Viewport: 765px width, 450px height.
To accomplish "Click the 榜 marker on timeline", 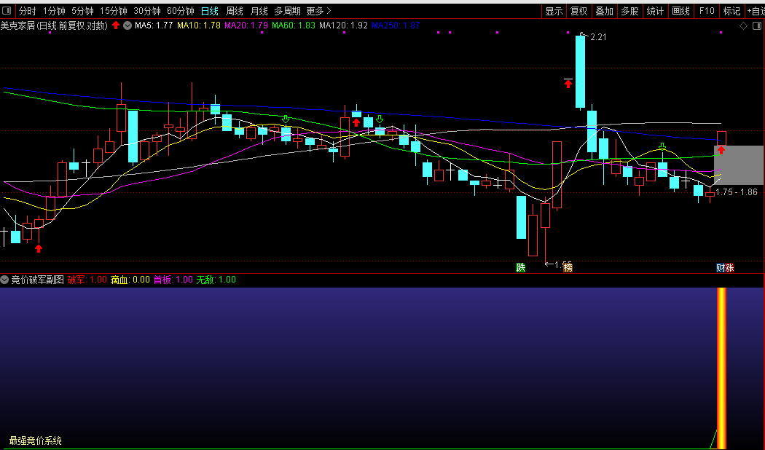I will click(568, 267).
